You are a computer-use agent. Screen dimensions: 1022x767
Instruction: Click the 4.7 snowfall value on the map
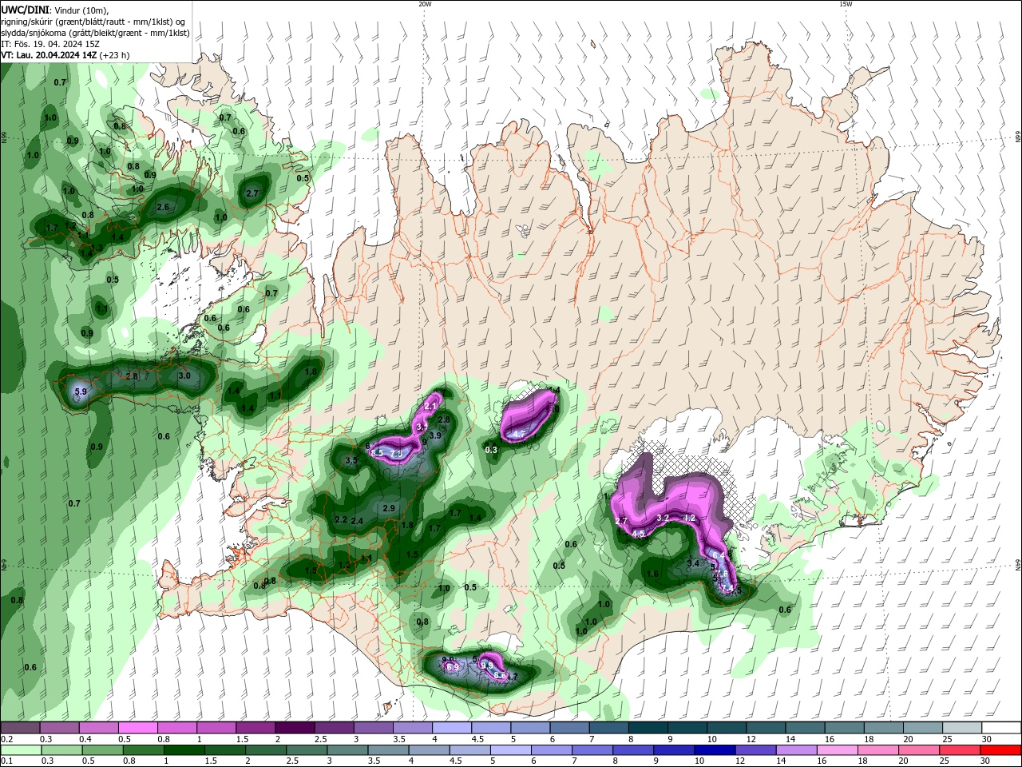[518, 434]
